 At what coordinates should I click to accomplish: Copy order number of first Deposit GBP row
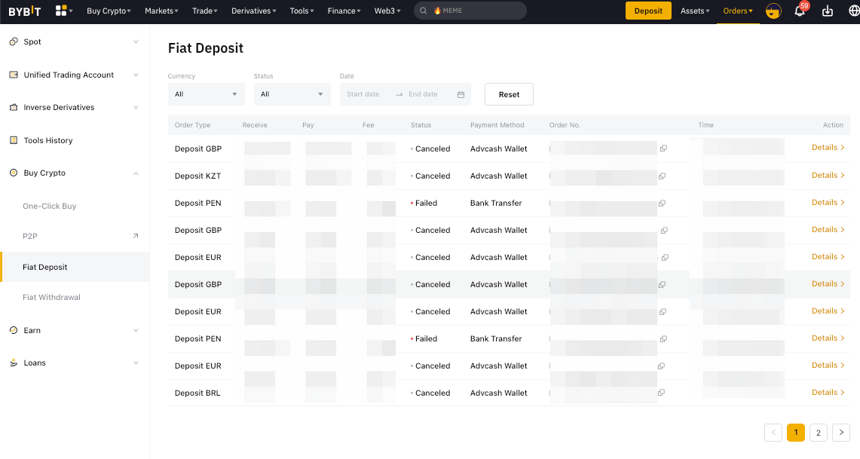pos(663,149)
